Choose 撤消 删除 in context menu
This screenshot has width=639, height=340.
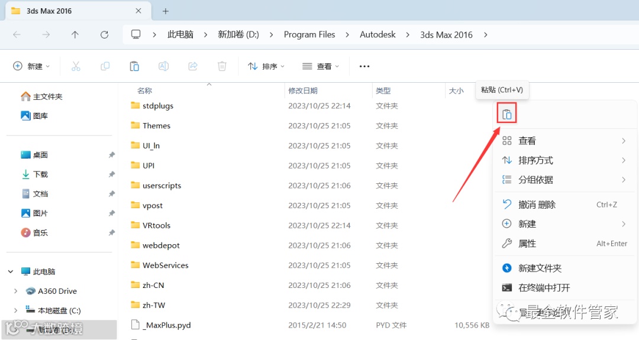[564, 205]
